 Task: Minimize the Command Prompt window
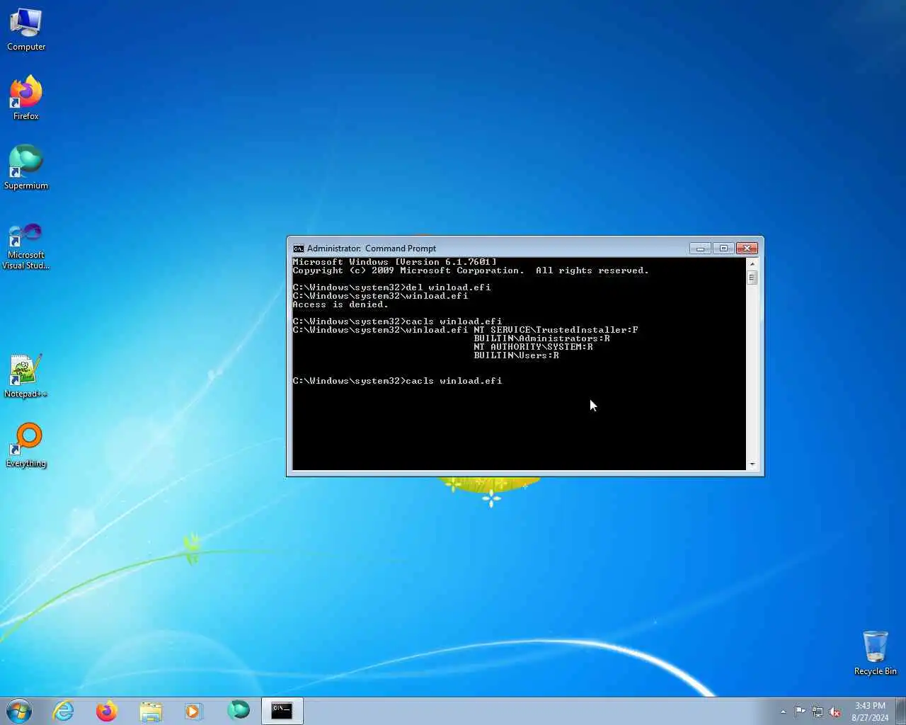[x=700, y=249]
